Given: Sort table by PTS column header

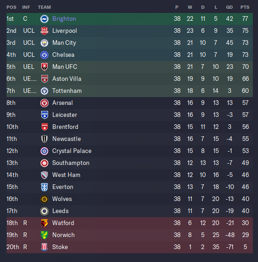Looking at the screenshot, I should click(245, 7).
